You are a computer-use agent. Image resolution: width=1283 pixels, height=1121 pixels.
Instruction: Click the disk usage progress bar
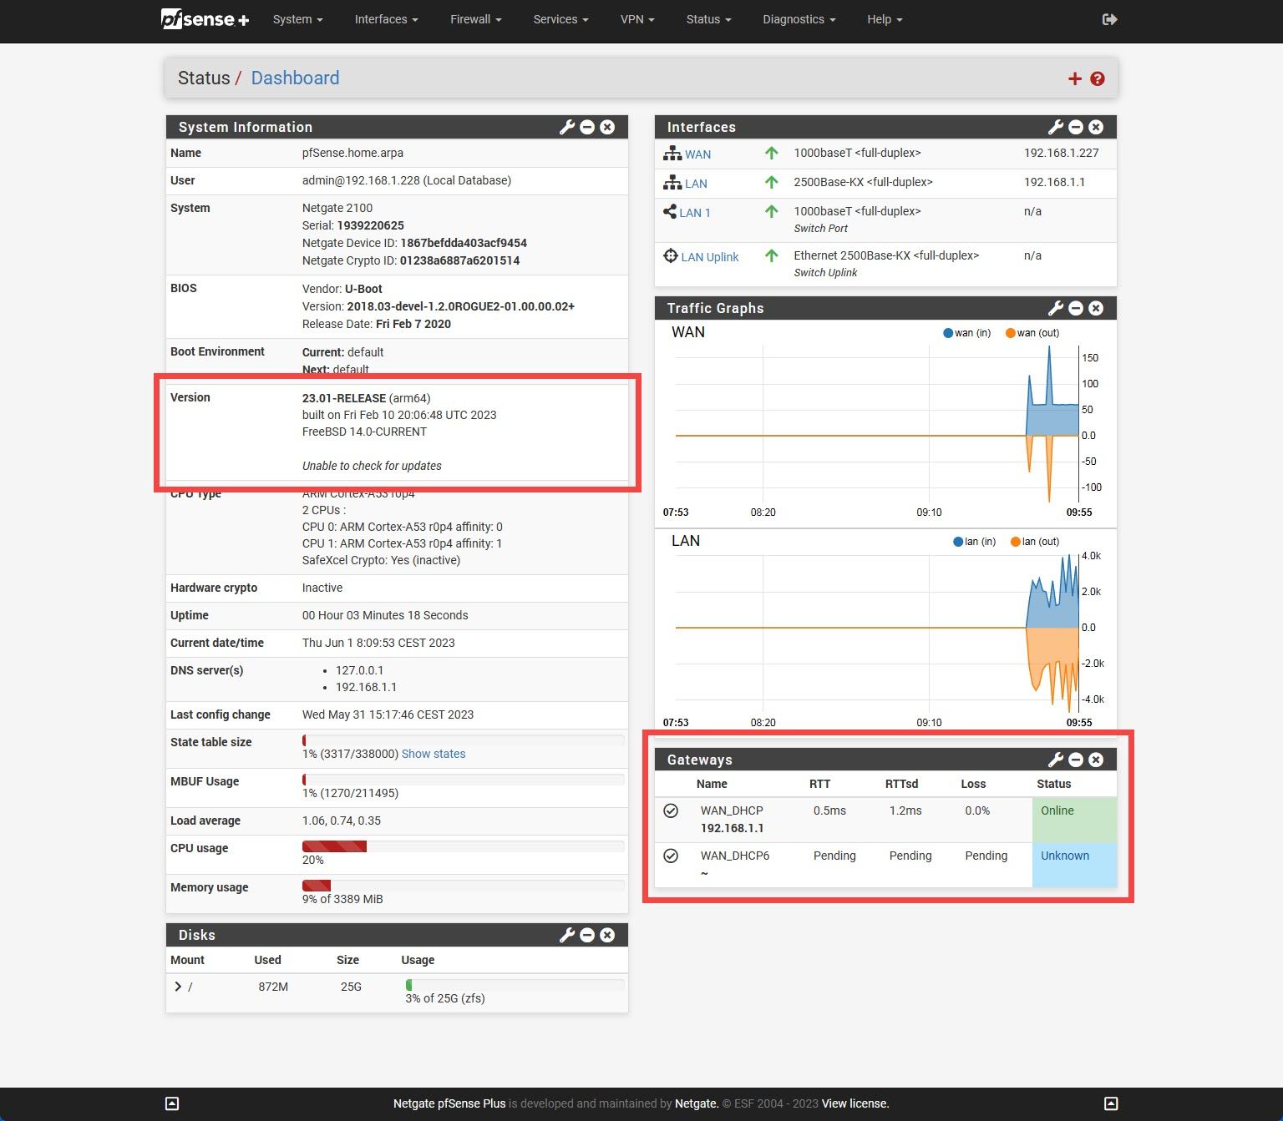click(515, 985)
